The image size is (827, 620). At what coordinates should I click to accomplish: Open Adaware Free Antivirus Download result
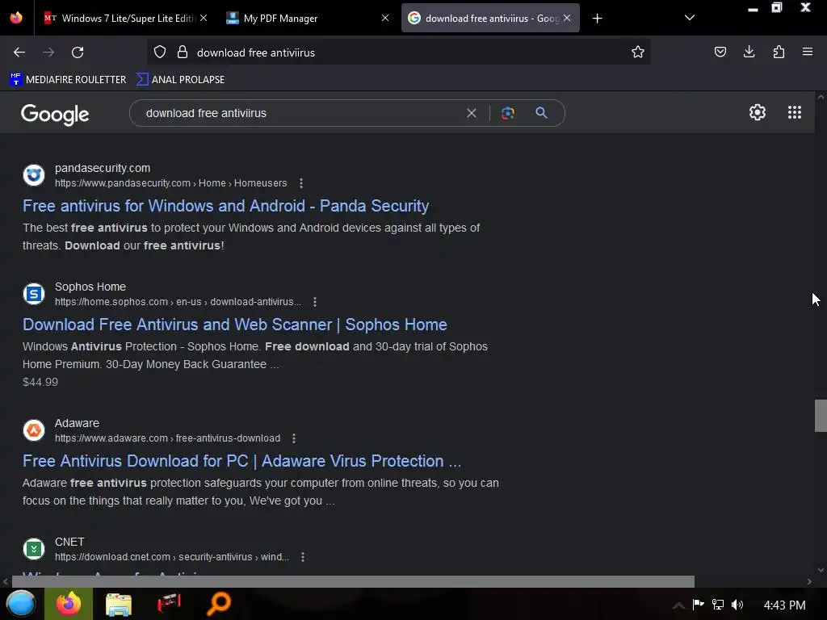(242, 461)
